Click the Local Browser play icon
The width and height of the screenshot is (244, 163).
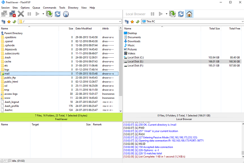click(161, 14)
